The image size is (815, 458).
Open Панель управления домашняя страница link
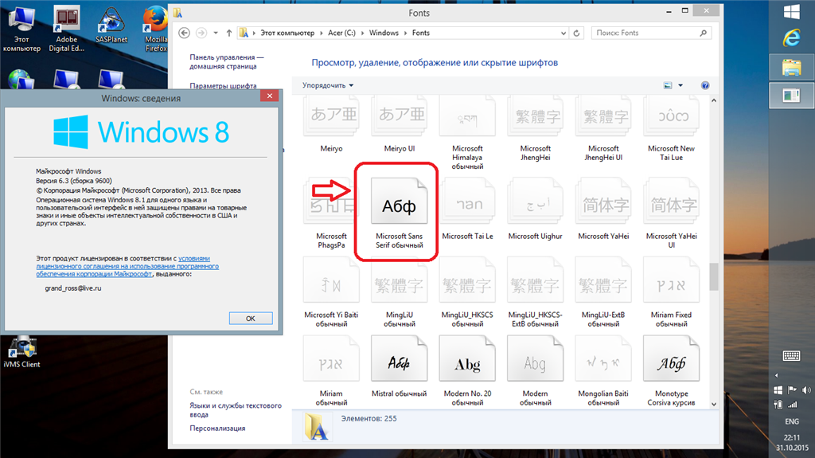tap(227, 61)
